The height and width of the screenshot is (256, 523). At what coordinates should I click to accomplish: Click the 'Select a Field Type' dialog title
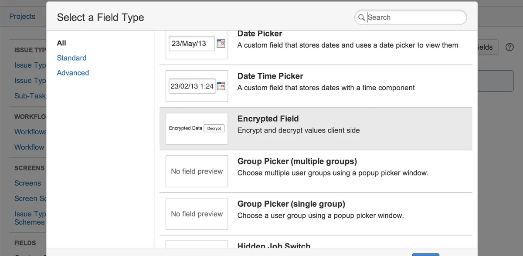100,17
